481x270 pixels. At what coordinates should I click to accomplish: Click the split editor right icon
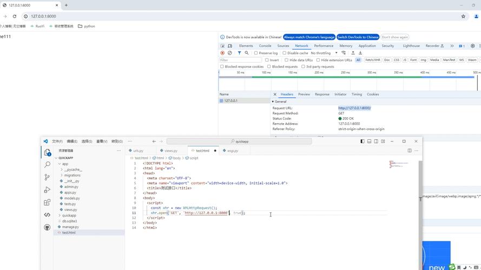point(410,151)
